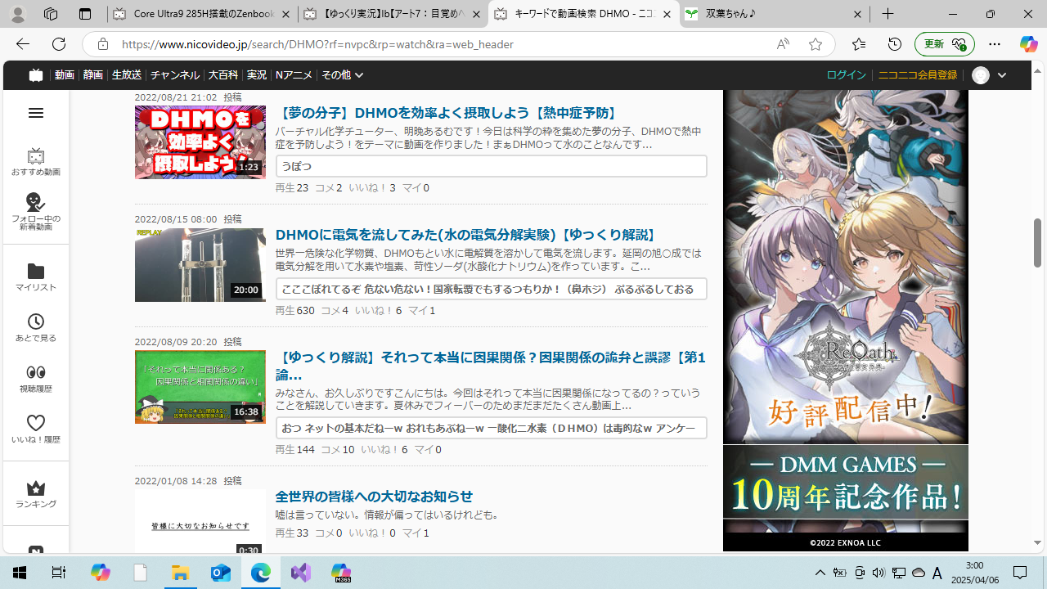Open File Explorer from the taskbar
Image resolution: width=1047 pixels, height=589 pixels.
pos(180,573)
